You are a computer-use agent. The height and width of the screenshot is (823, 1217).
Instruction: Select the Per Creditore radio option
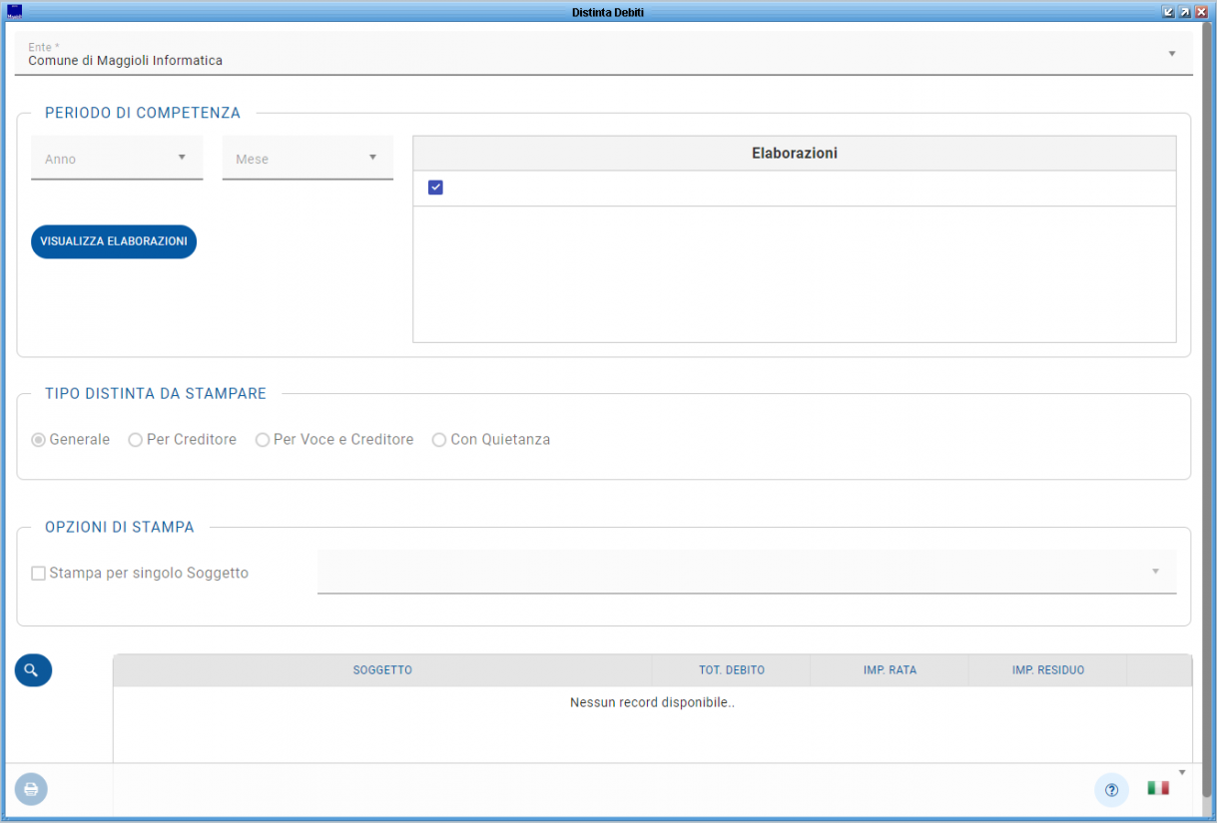tap(136, 440)
